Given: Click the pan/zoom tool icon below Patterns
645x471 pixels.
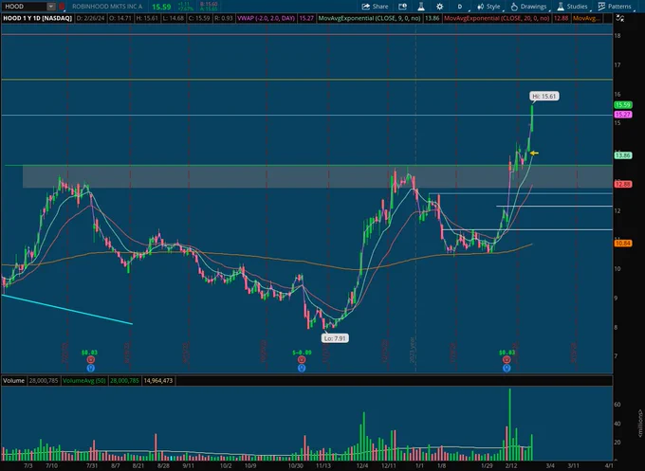Looking at the screenshot, I should pos(620,18).
